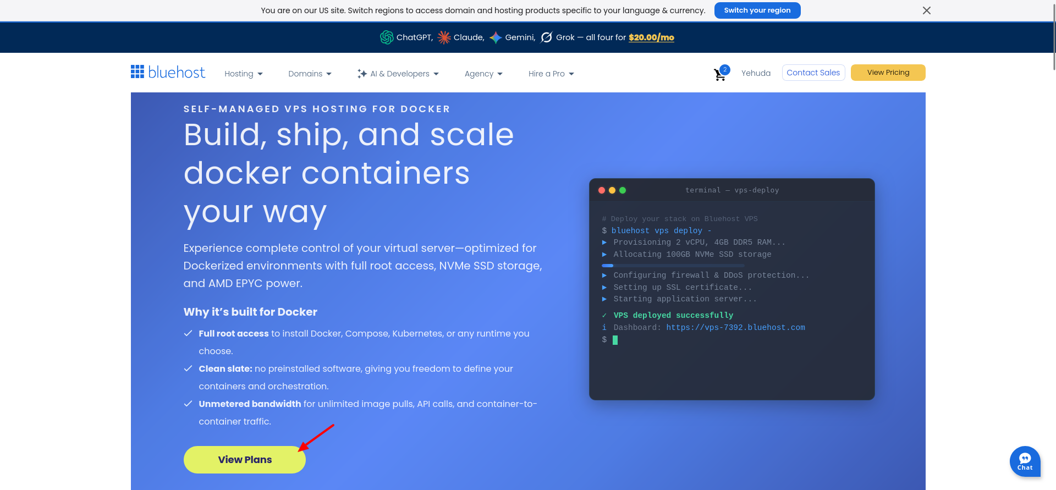
Task: Expand the Hosting dropdown menu
Action: pyautogui.click(x=244, y=74)
